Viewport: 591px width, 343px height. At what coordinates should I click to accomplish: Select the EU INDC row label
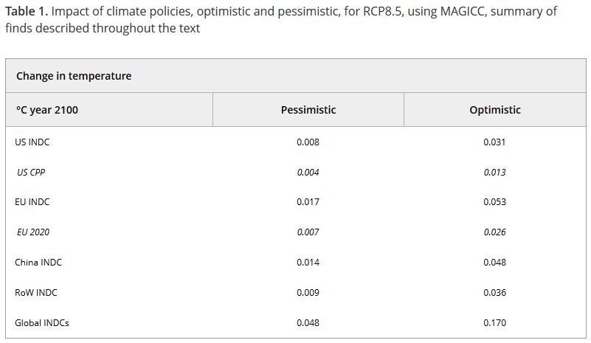tap(32, 201)
